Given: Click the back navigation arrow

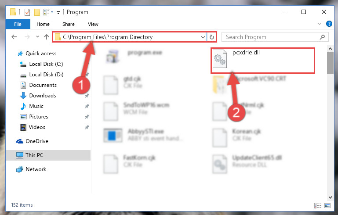Looking at the screenshot, I should 14,37.
